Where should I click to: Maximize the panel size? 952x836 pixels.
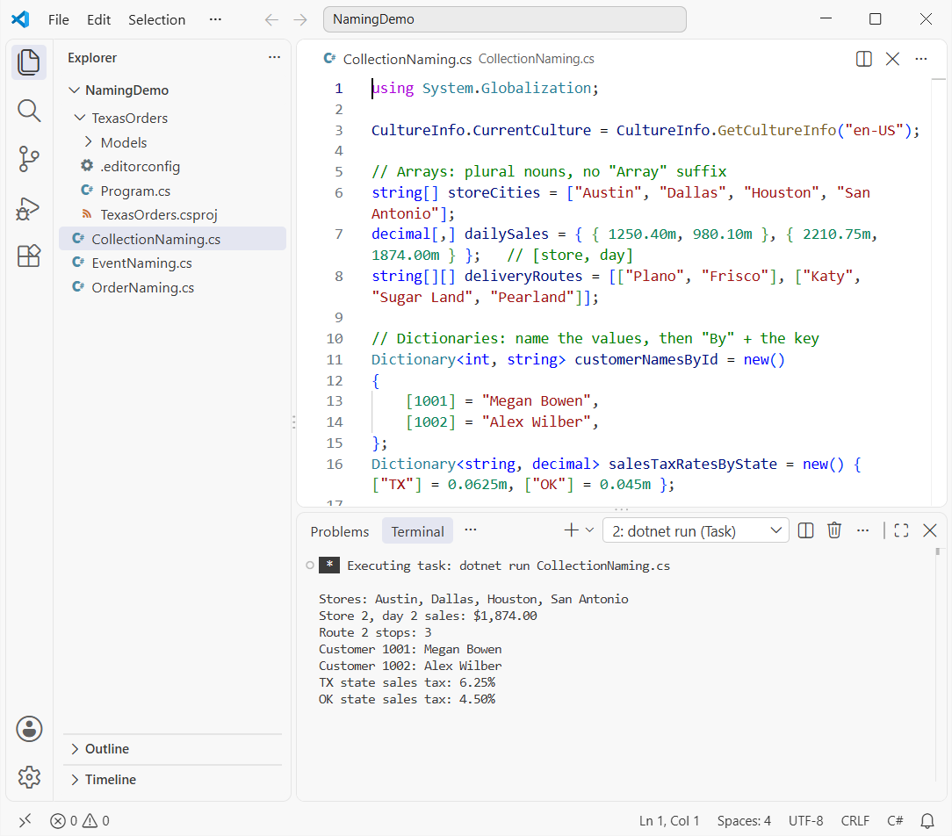901,530
